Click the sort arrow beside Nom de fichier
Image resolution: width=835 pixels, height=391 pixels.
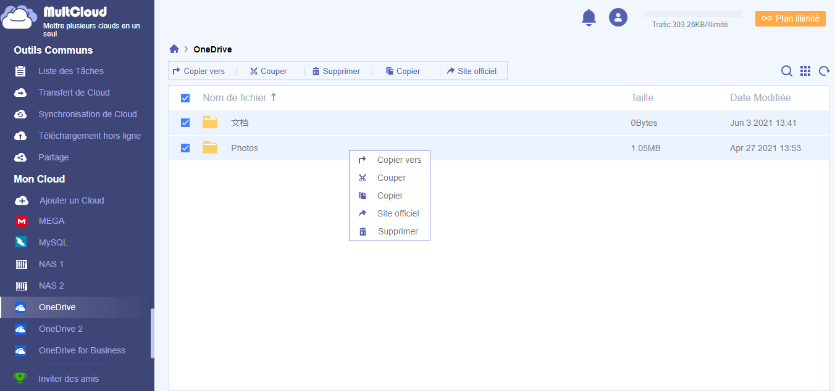click(274, 97)
